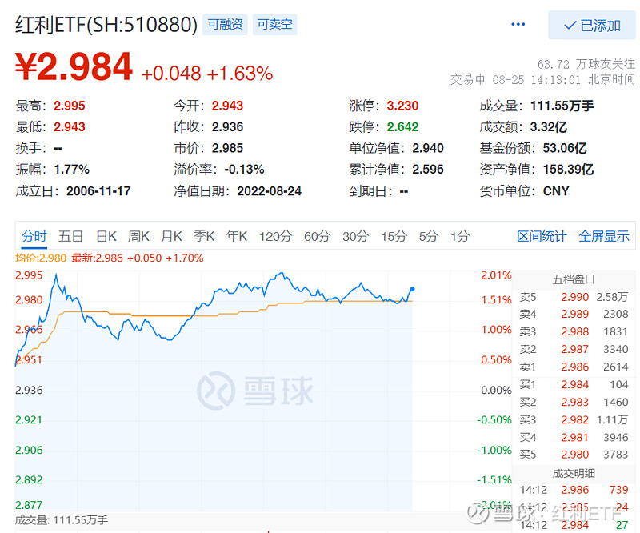Open 区间统计 range statistics
The image size is (640, 533).
[542, 236]
